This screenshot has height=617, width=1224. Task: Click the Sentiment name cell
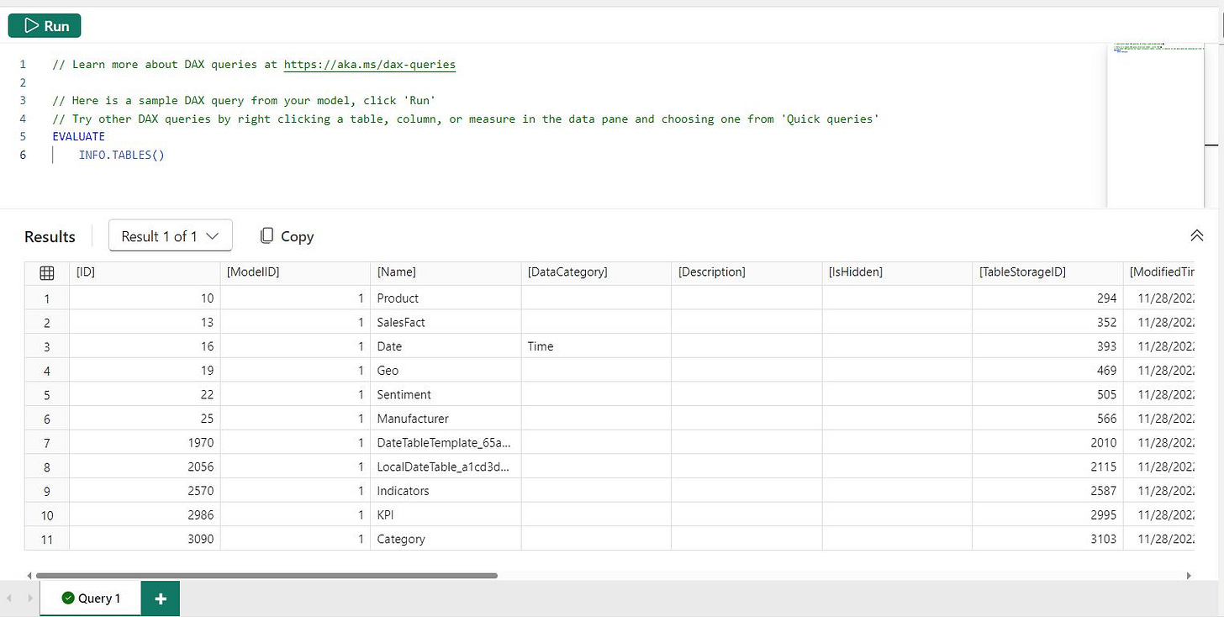click(446, 394)
